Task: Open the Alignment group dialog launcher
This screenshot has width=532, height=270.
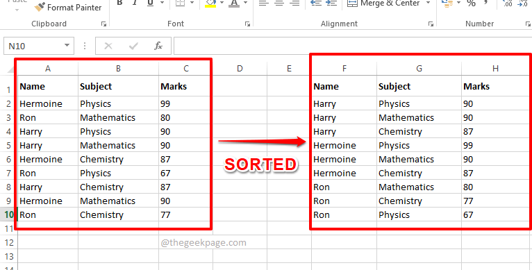Action: coord(431,24)
